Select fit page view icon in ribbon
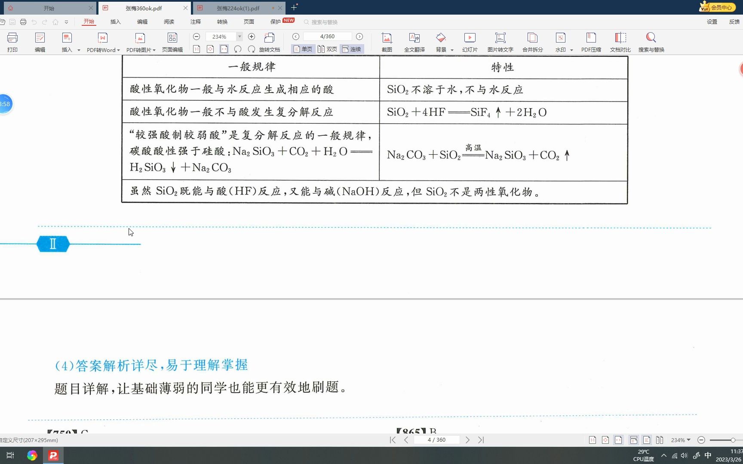 210,49
